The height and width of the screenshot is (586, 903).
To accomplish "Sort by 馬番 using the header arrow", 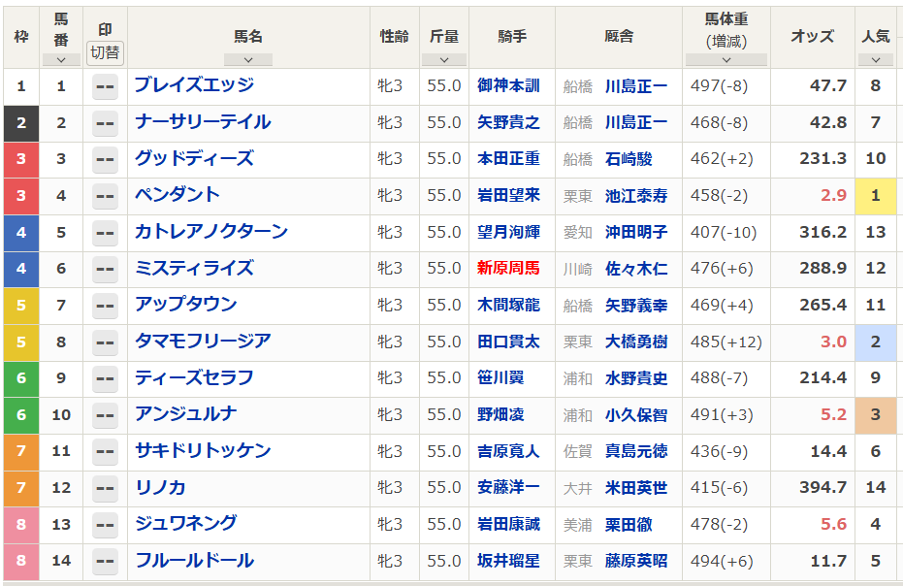I will (x=61, y=60).
